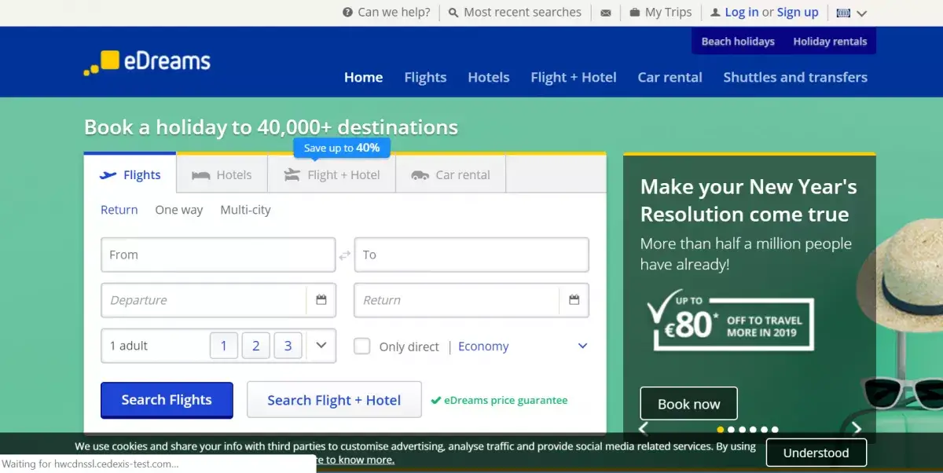Viewport: 943px width, 473px height.
Task: Select 1 passenger quick button
Action: pos(224,346)
